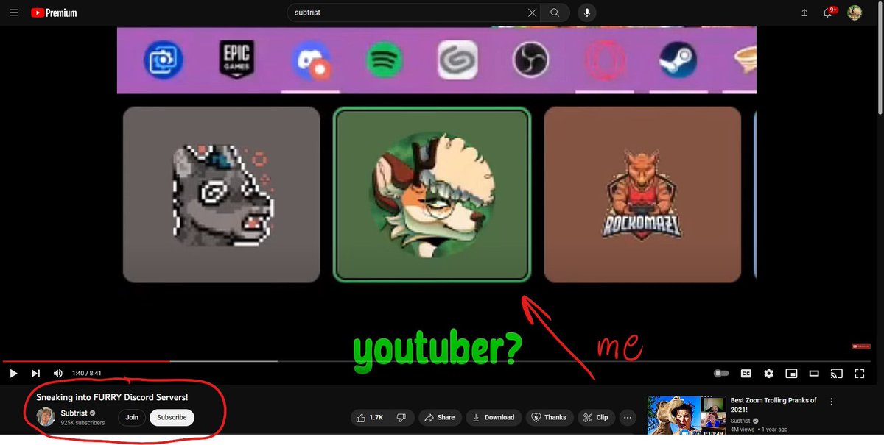Subscribe to the Subtrist channel
884x445 pixels.
[172, 417]
